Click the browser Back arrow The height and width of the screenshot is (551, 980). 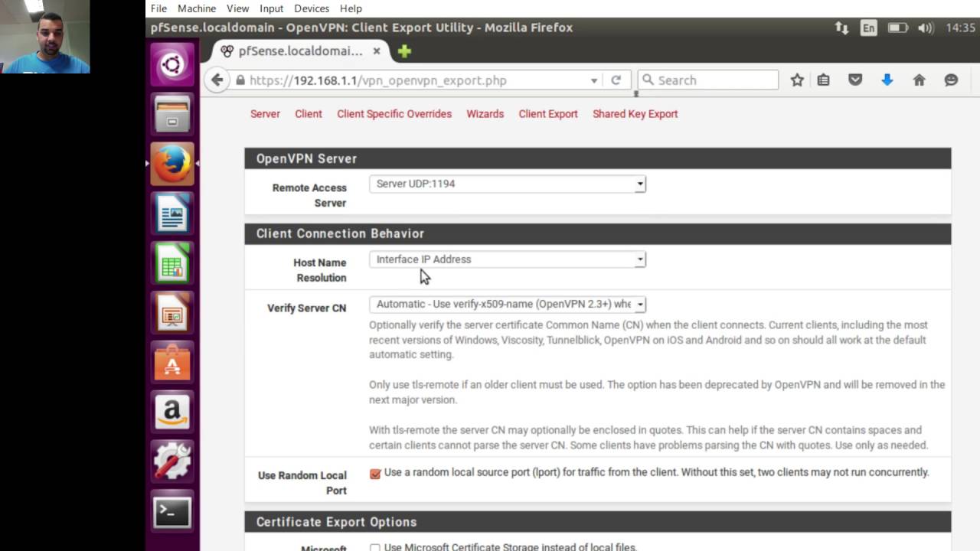pos(217,80)
